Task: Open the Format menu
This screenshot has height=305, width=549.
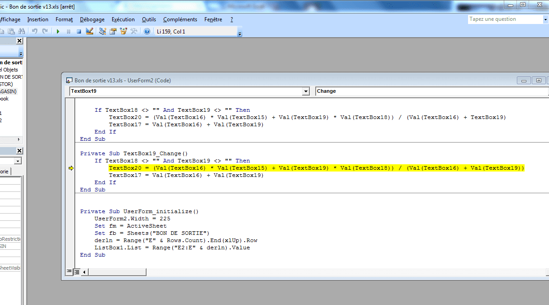Action: 64,19
